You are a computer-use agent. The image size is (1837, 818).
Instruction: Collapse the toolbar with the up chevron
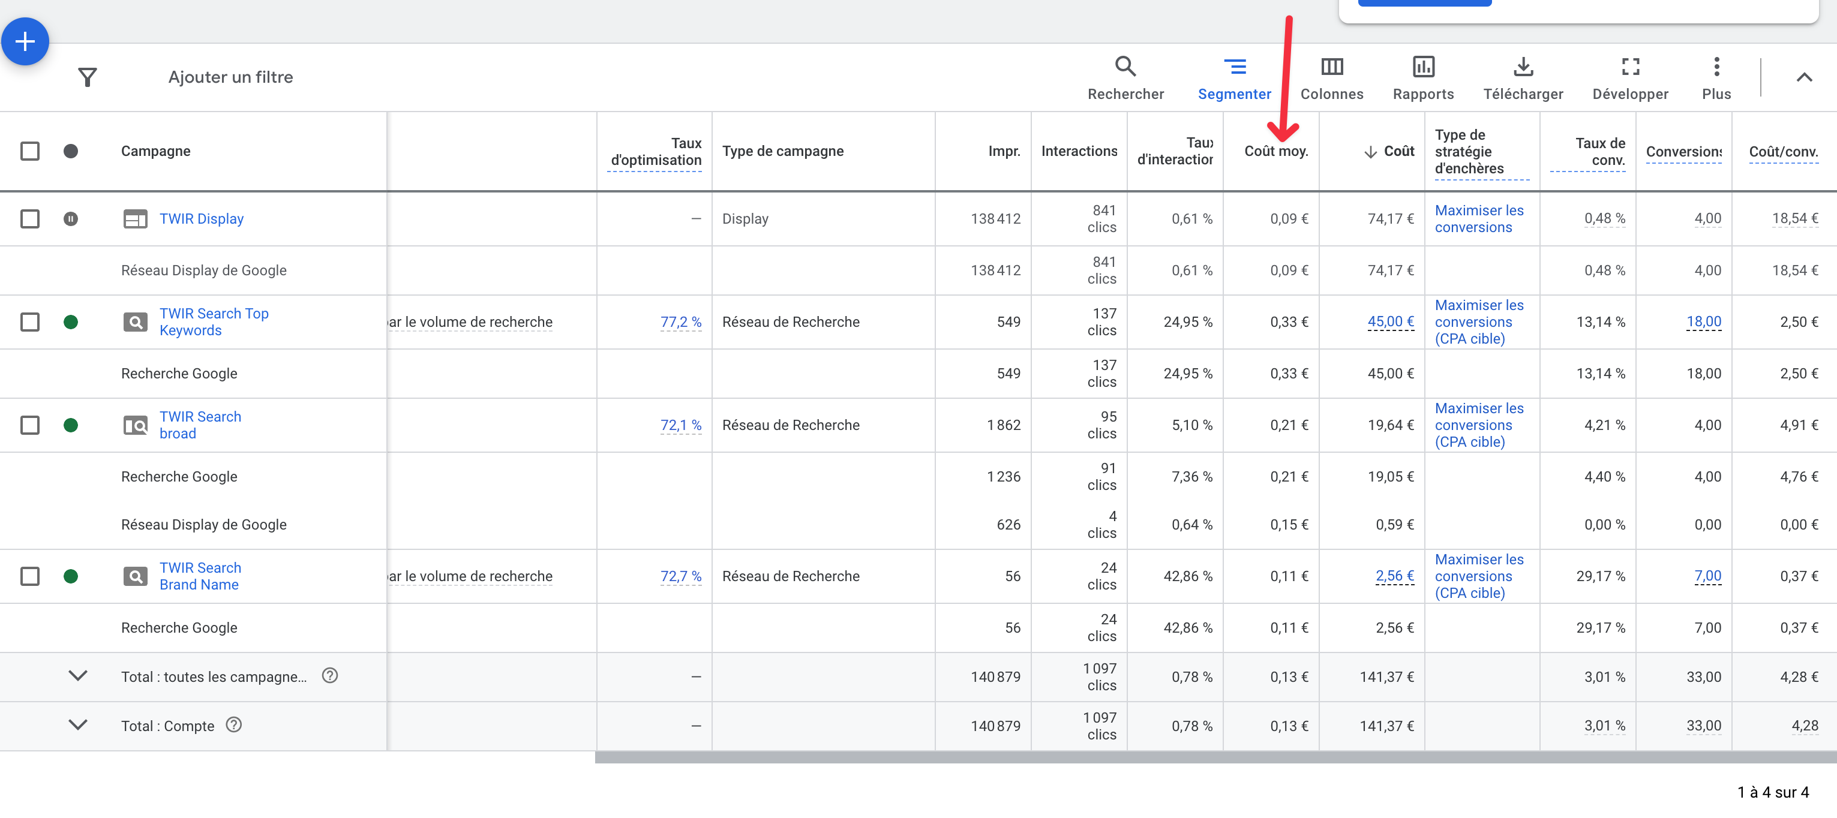[1803, 78]
